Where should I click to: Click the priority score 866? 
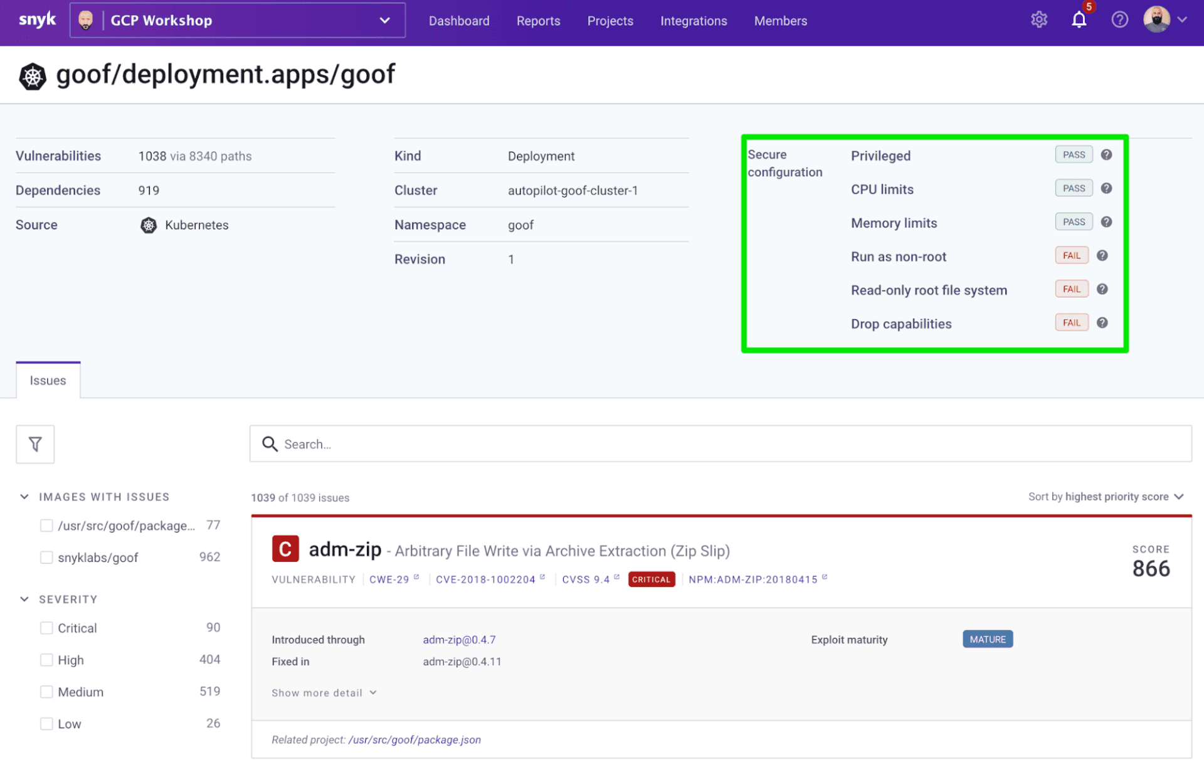tap(1151, 568)
